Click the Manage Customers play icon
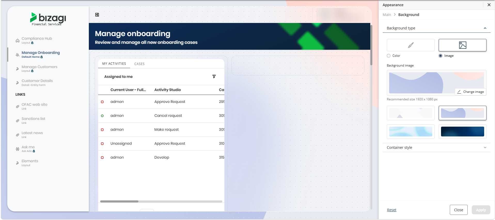Screen dimensions: 495x220 point(18,69)
